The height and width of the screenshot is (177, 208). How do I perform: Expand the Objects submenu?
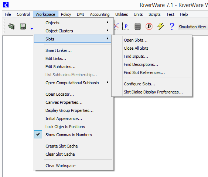pyautogui.click(x=72, y=23)
